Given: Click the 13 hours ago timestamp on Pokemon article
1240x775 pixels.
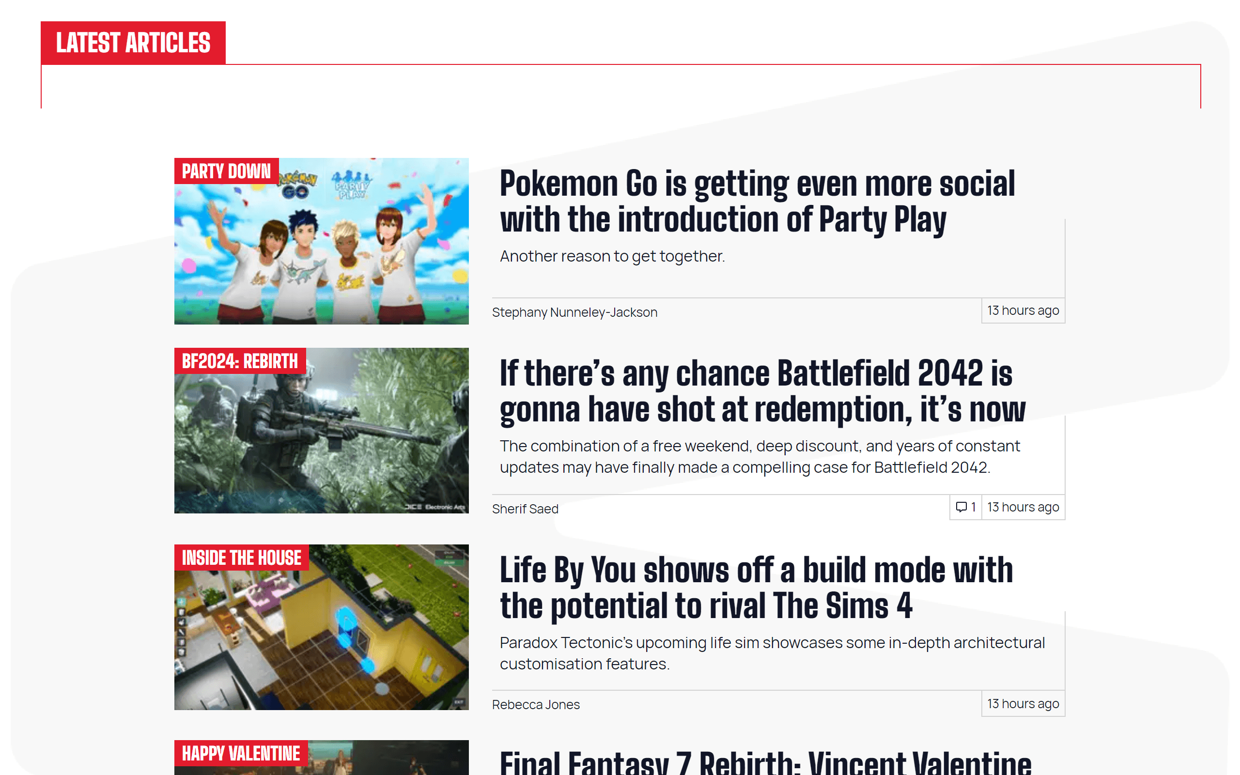Looking at the screenshot, I should [1023, 310].
